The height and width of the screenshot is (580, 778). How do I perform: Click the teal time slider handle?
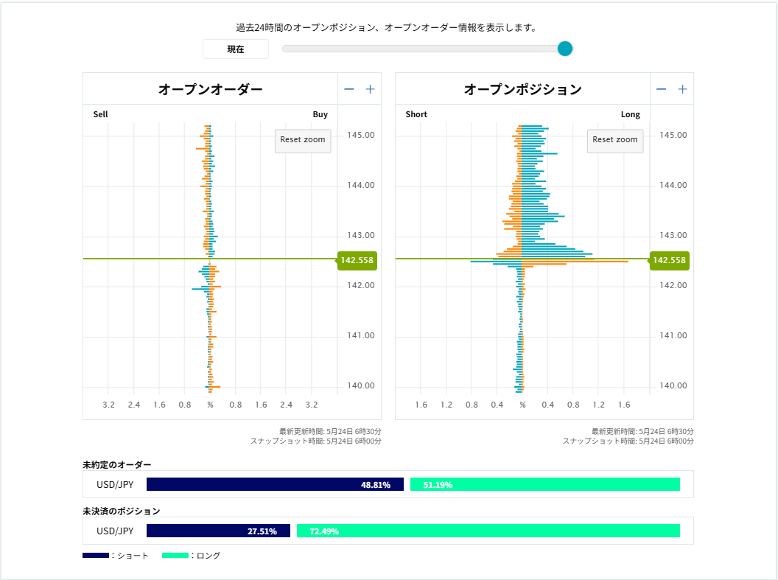pyautogui.click(x=565, y=49)
